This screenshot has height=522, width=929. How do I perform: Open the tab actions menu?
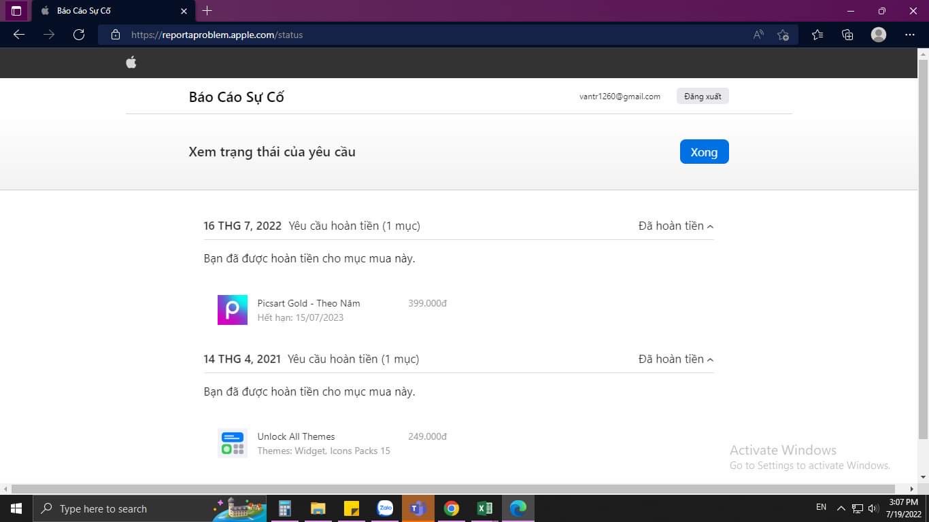(x=16, y=11)
